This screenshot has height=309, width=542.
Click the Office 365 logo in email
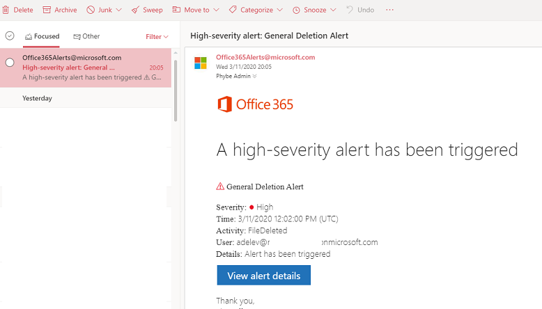tap(255, 104)
